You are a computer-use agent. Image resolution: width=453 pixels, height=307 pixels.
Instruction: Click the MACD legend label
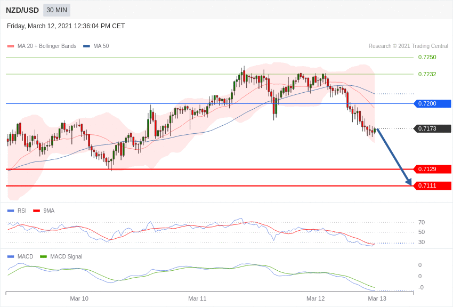pyautogui.click(x=26, y=256)
